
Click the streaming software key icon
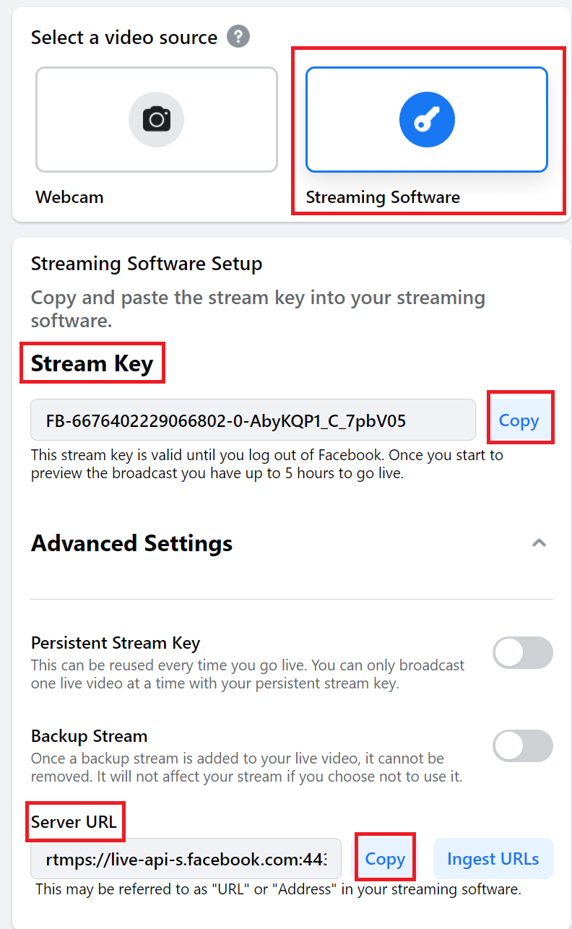[427, 119]
